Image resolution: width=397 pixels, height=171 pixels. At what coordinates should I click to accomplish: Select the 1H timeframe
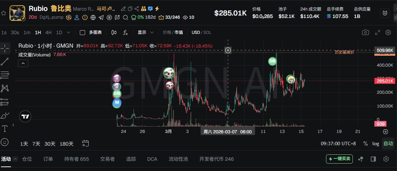click(x=38, y=32)
